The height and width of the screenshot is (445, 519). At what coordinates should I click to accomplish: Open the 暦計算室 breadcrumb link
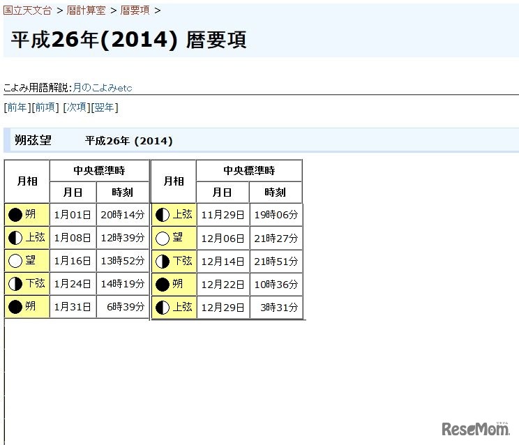tap(86, 10)
